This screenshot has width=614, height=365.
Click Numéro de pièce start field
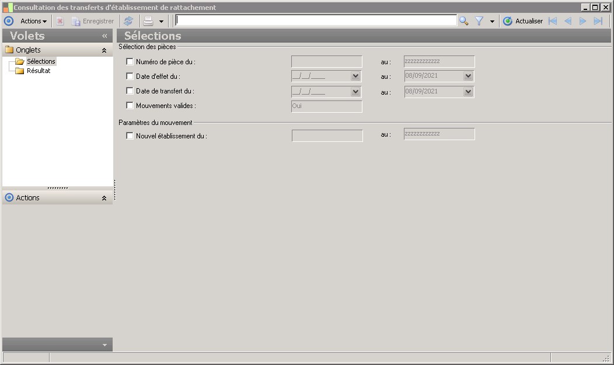click(327, 61)
